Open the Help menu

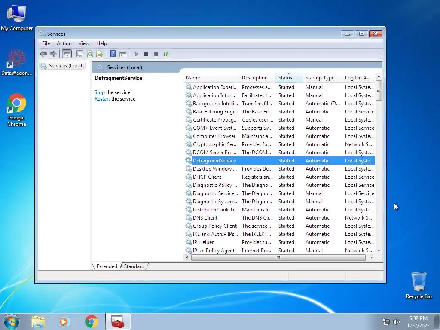(x=101, y=43)
